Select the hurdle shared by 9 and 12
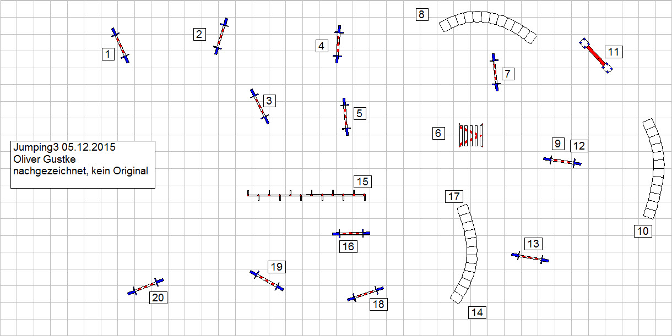 click(562, 161)
